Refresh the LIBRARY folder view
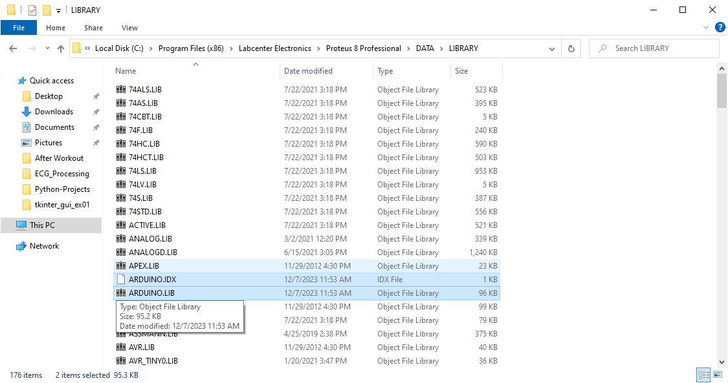Viewport: 728px width, 383px height. [x=571, y=48]
